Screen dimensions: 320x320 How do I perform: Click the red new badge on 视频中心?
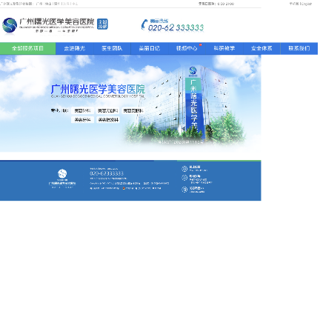pos(201,44)
